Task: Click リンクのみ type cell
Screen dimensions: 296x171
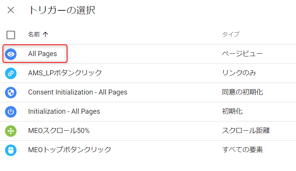Action: pos(239,73)
